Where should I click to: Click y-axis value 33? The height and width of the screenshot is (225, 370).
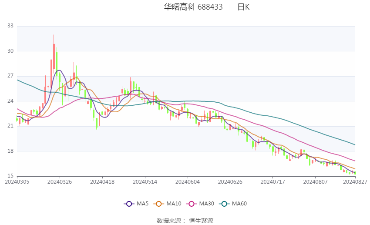click(10, 26)
